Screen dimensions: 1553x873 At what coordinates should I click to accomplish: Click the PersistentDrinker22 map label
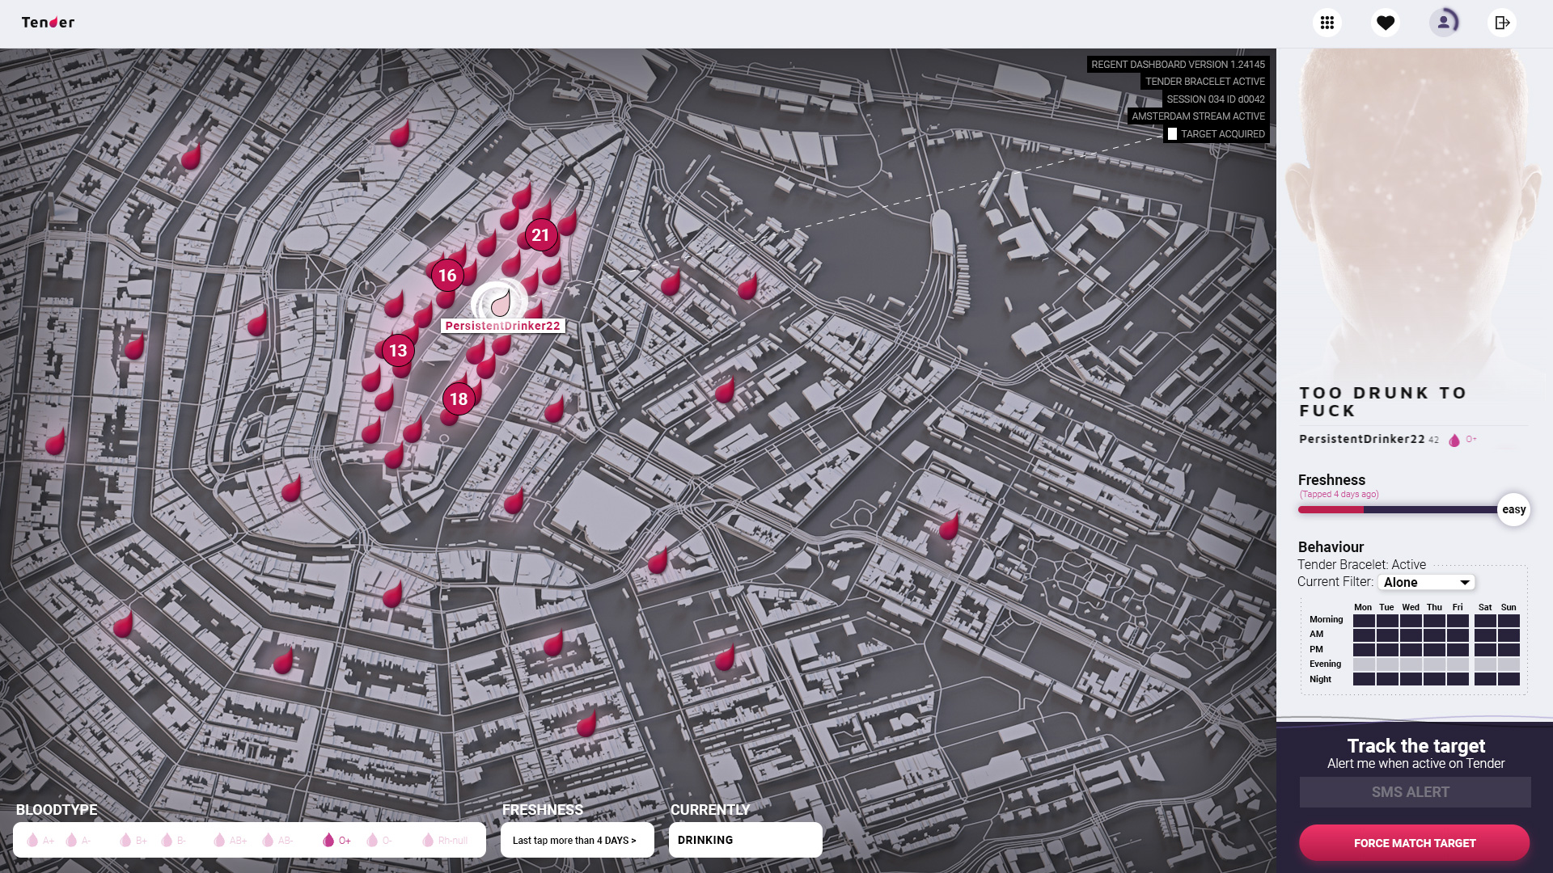point(502,326)
